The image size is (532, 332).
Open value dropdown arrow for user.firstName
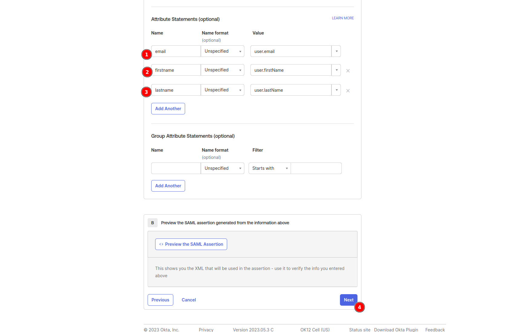coord(336,70)
